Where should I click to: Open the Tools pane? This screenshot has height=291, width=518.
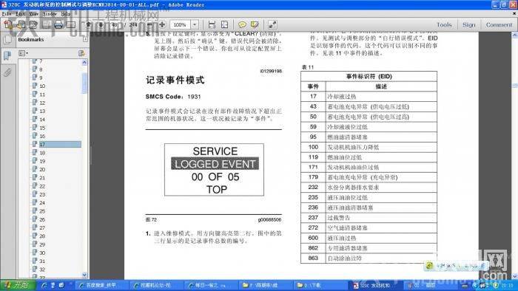click(x=444, y=24)
